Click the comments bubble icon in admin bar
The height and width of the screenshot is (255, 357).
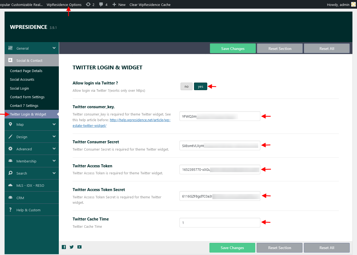[101, 4]
